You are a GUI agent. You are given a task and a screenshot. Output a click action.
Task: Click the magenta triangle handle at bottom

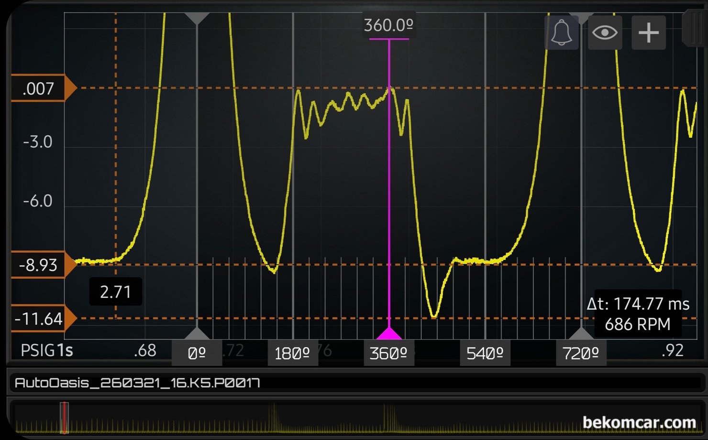pyautogui.click(x=389, y=333)
